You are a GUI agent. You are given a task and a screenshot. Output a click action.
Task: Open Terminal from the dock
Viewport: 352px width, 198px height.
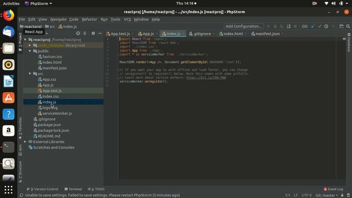tap(9, 147)
